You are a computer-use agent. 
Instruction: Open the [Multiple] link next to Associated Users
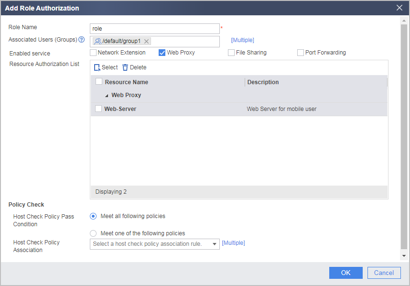242,40
